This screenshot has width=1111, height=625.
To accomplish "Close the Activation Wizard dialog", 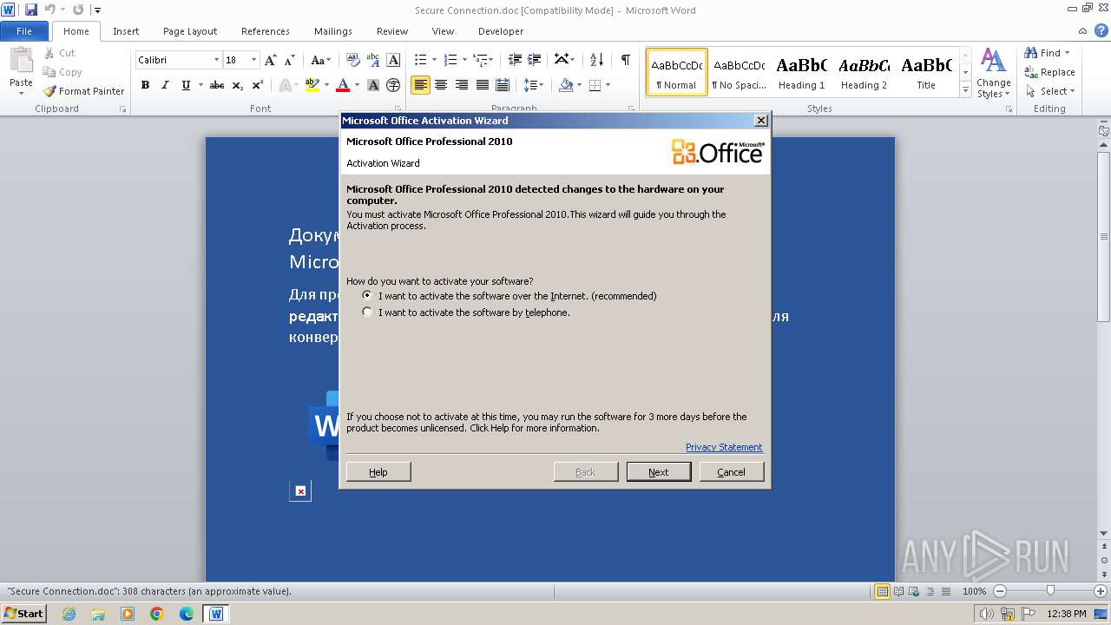I will tap(761, 121).
